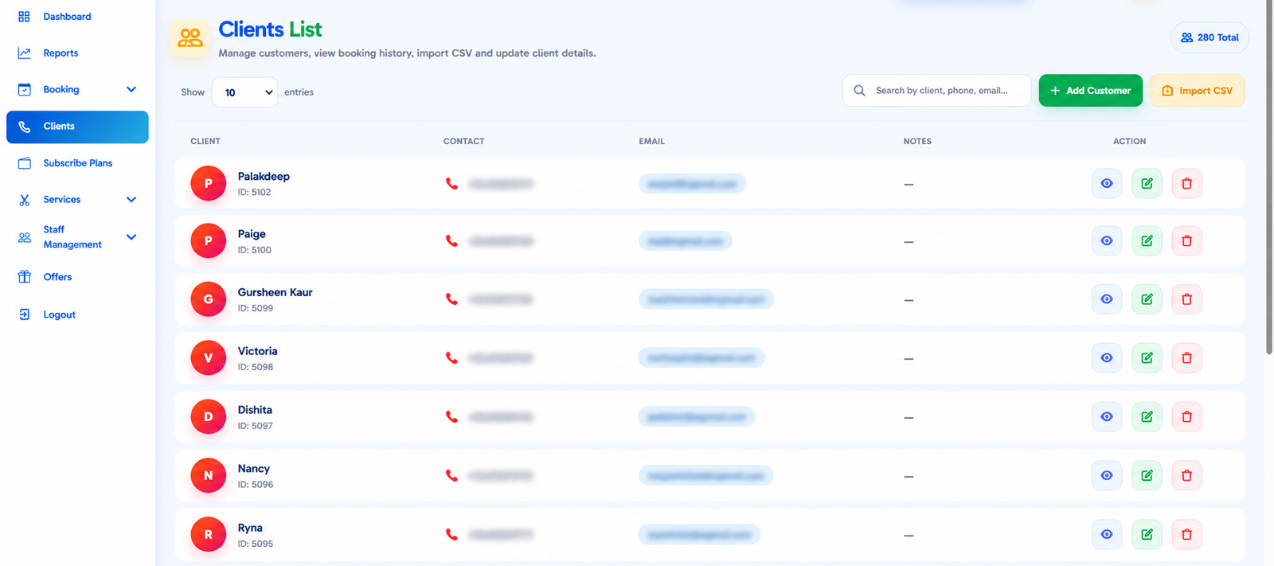
Task: View Victoria's details with eye icon
Action: tap(1107, 358)
